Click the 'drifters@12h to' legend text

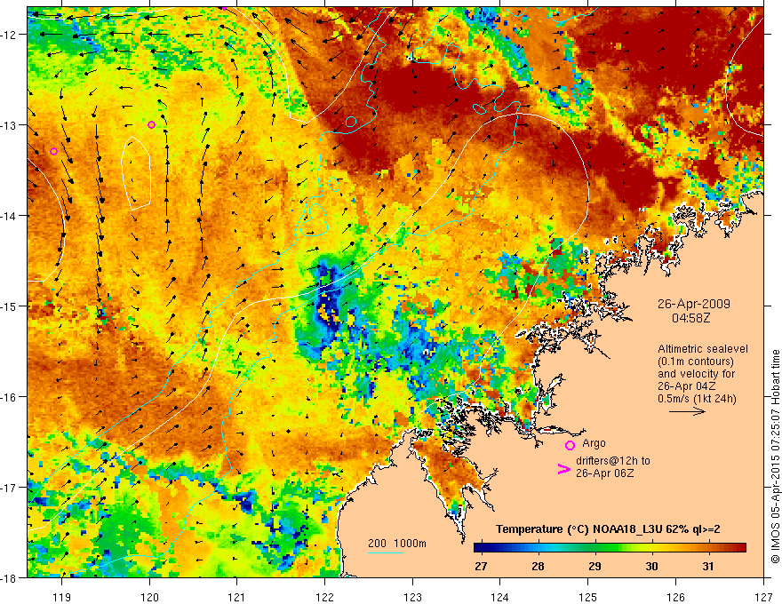[613, 461]
